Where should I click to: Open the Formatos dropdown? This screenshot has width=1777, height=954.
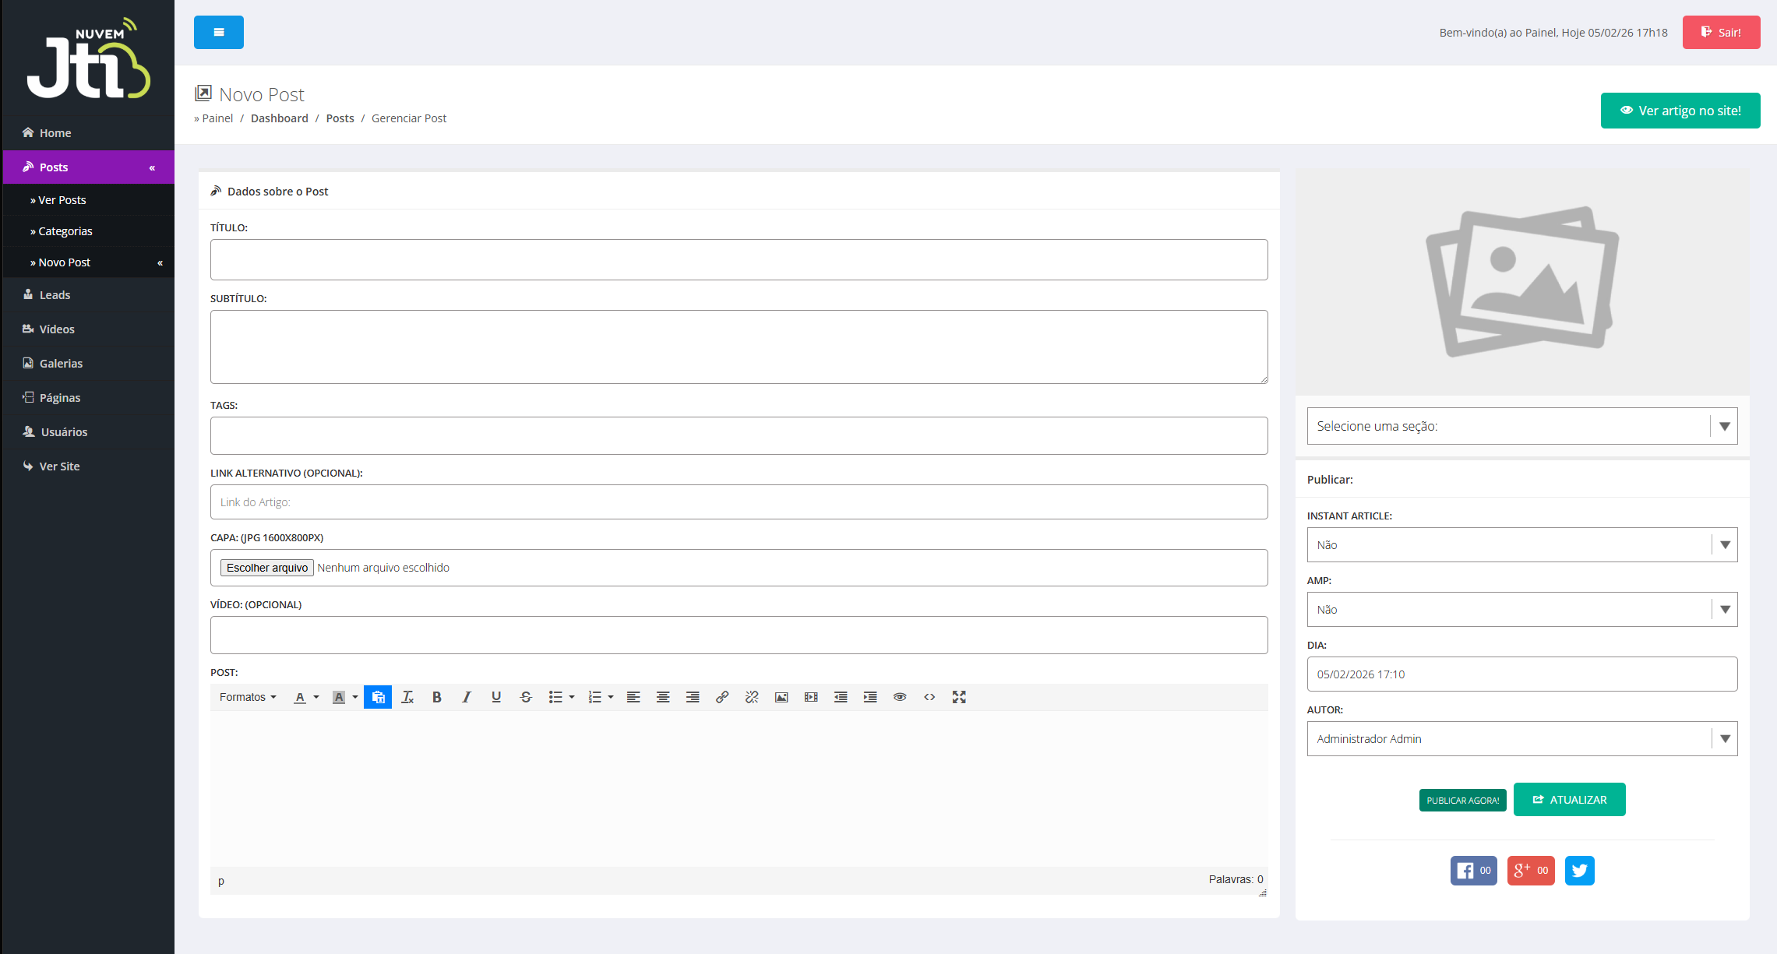coord(248,697)
